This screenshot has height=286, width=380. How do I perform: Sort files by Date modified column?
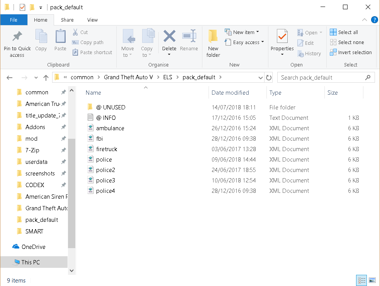(x=230, y=93)
